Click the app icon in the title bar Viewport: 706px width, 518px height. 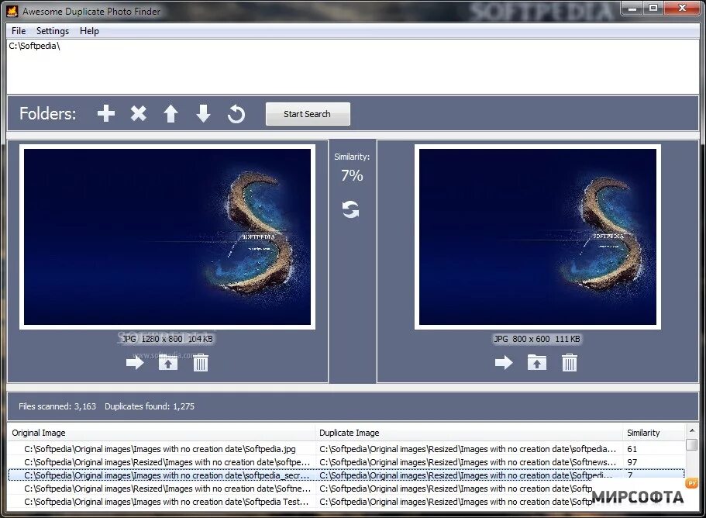pos(12,11)
